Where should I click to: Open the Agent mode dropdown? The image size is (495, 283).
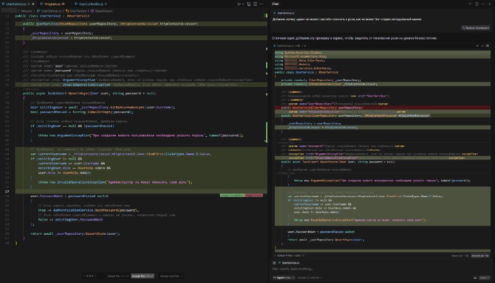(284, 277)
